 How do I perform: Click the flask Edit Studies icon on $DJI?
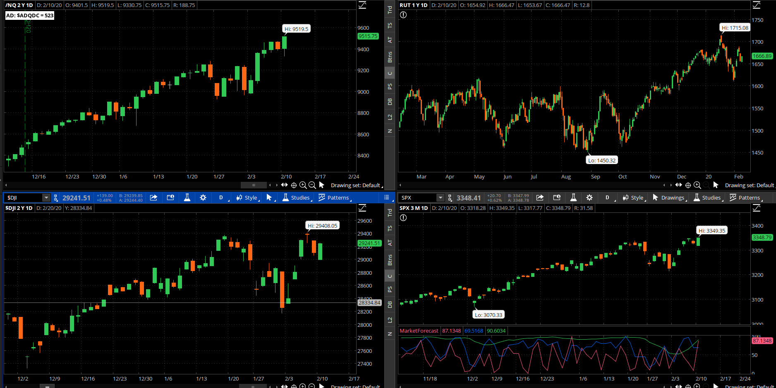click(187, 198)
